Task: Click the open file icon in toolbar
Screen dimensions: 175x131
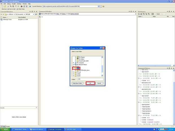Action: [x=5, y=6]
